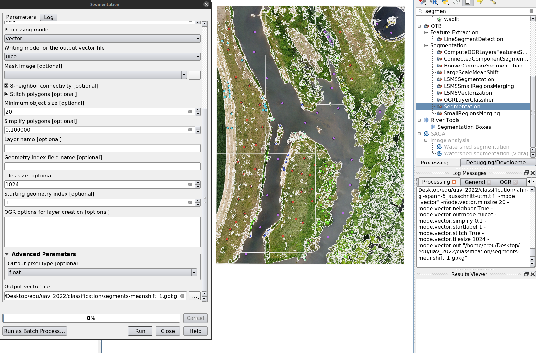Uncheck 8-neighbor connectivity option

pos(6,86)
